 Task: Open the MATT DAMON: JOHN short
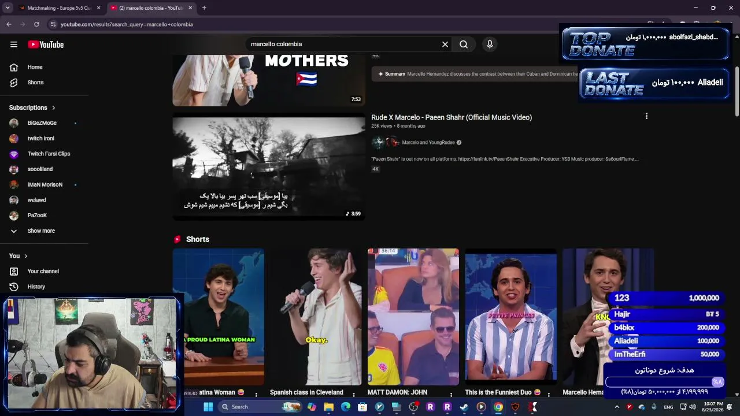(413, 317)
